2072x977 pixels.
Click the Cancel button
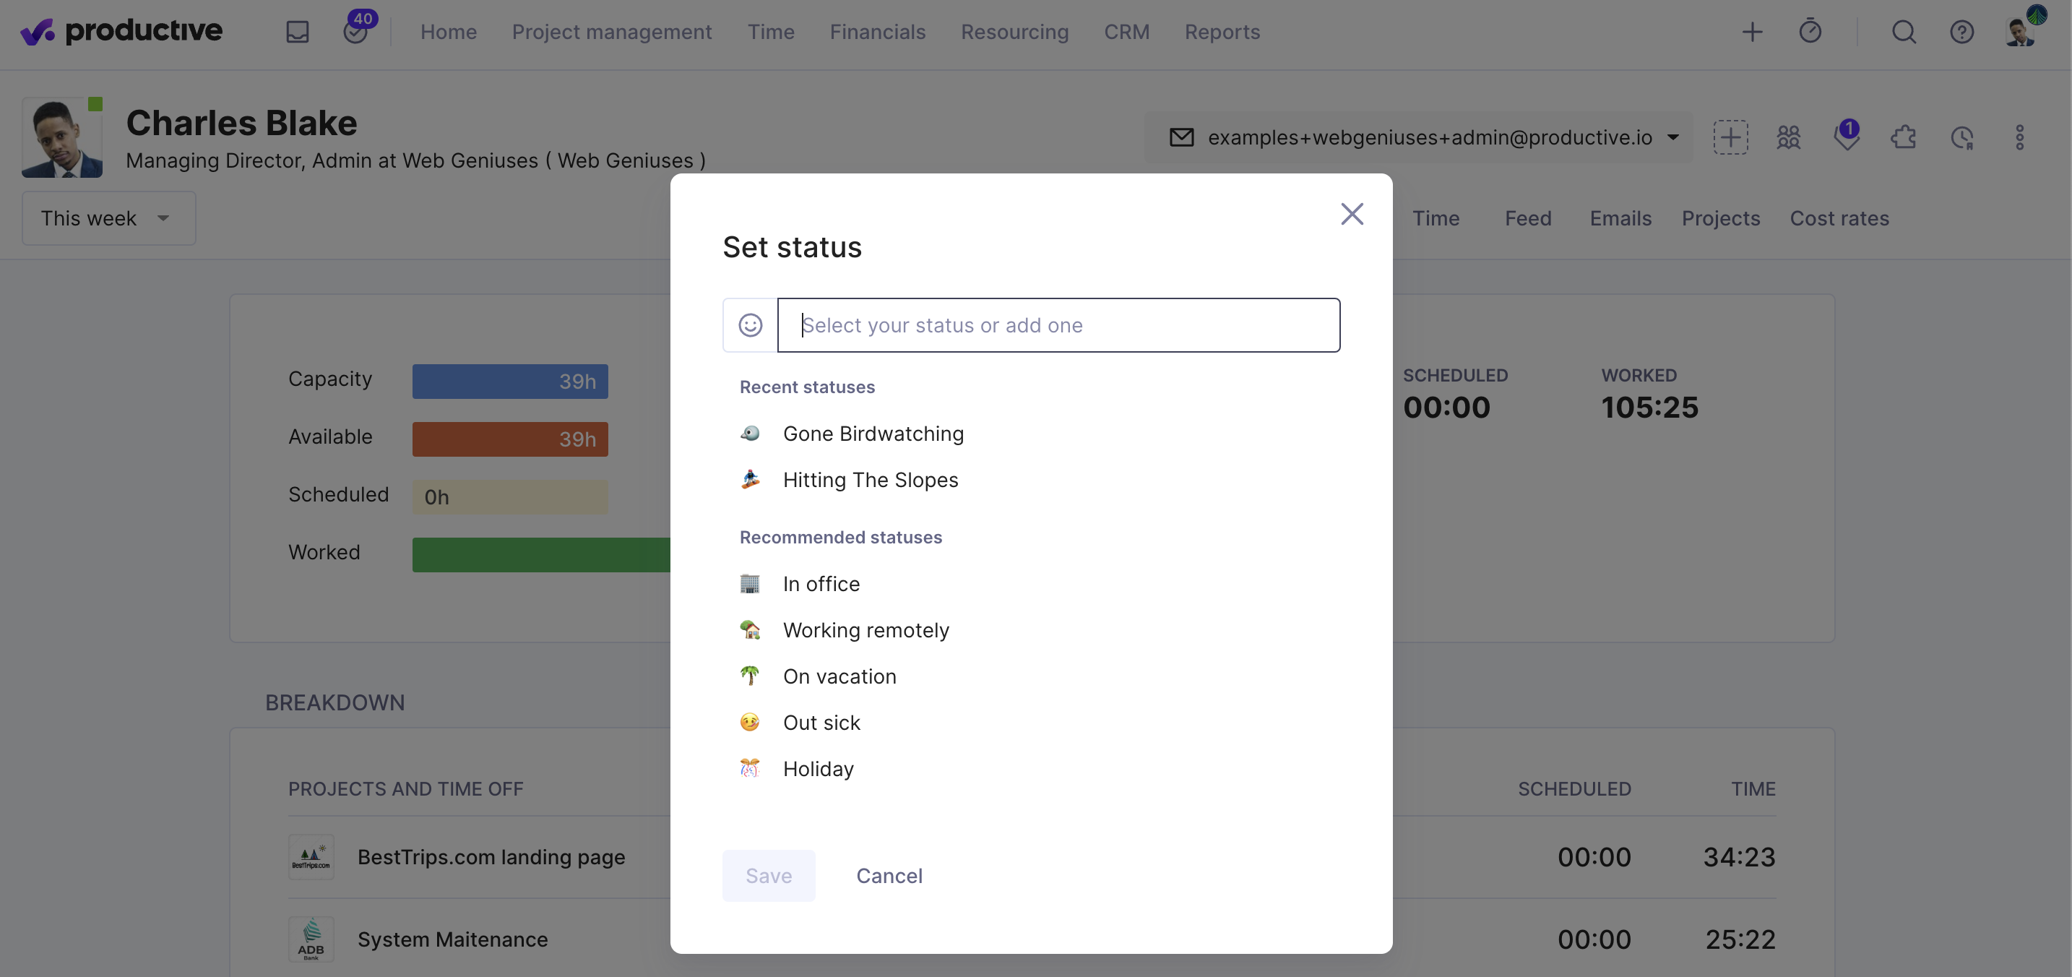coord(889,876)
